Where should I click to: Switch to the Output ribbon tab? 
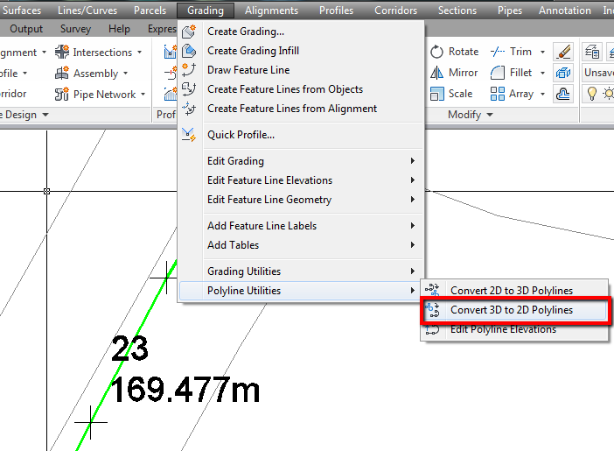(x=26, y=29)
